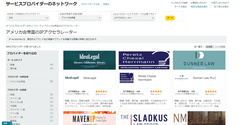252x125 pixels.
Task: Open the region dropdown showing 日本
Action: coord(28,18)
